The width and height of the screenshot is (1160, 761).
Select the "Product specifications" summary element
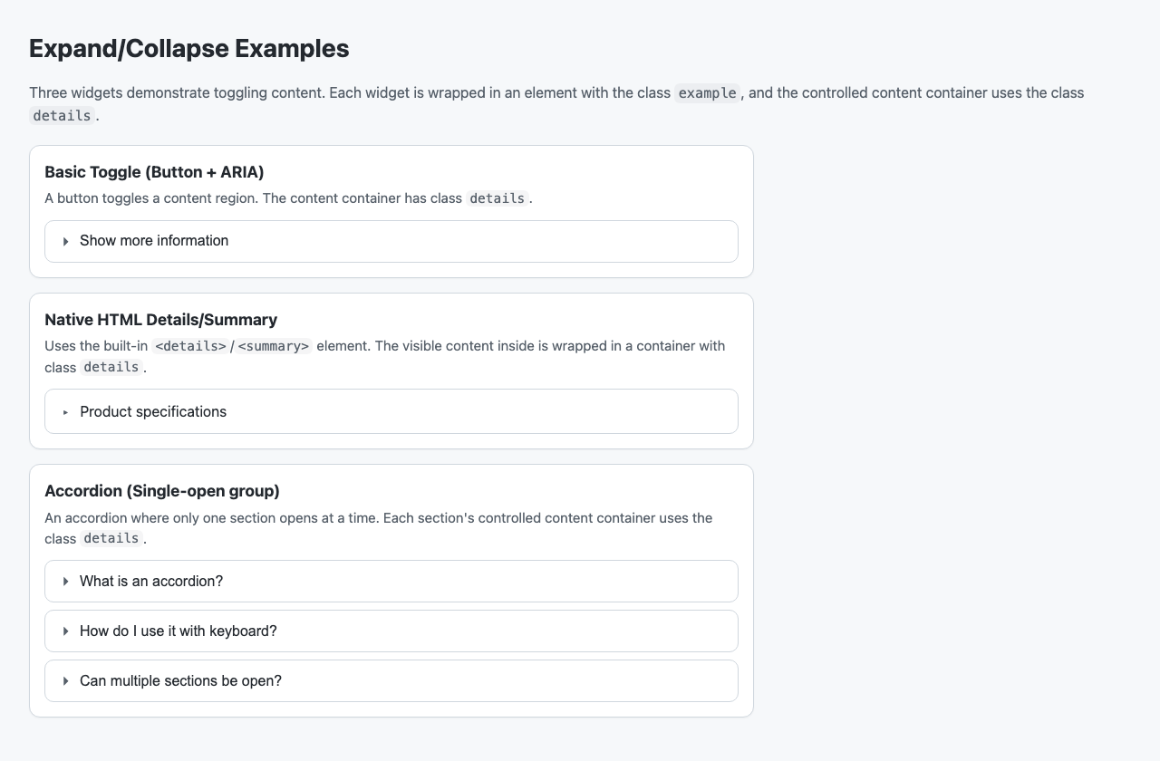pyautogui.click(x=152, y=411)
